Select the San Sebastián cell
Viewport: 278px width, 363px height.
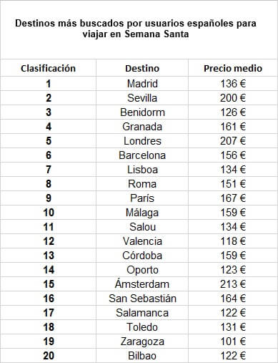point(142,299)
